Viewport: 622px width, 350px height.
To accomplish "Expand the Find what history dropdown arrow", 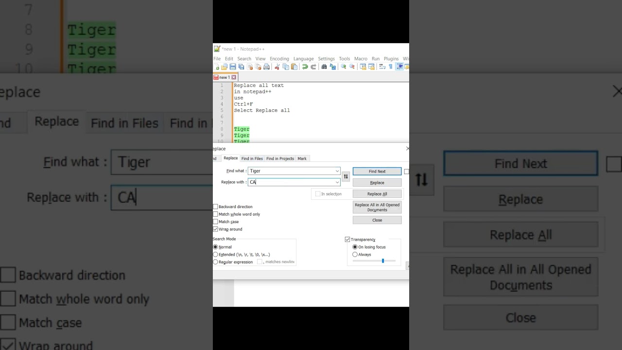I will 337,171.
